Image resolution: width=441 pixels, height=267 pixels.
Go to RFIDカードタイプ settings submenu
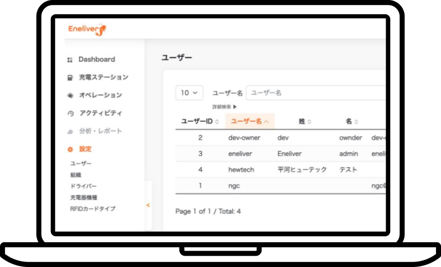coord(92,209)
